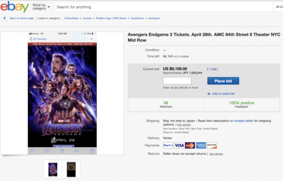This screenshot has height=181, width=283.
Task: Select the second ticket thumbnail image
Action: 71,169
